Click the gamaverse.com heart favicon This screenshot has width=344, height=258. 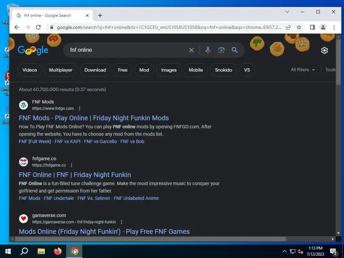24,219
